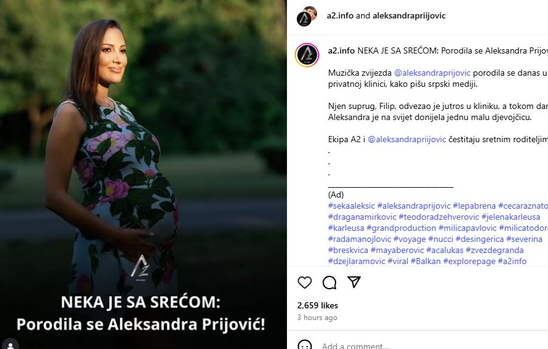
Task: Open the #jelenakarleusa hashtag
Action: (x=510, y=217)
